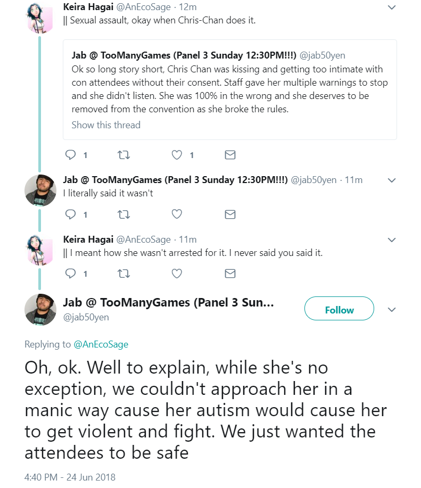Like "I literally said it wasn't" tweet
The width and height of the screenshot is (421, 488).
point(177,214)
